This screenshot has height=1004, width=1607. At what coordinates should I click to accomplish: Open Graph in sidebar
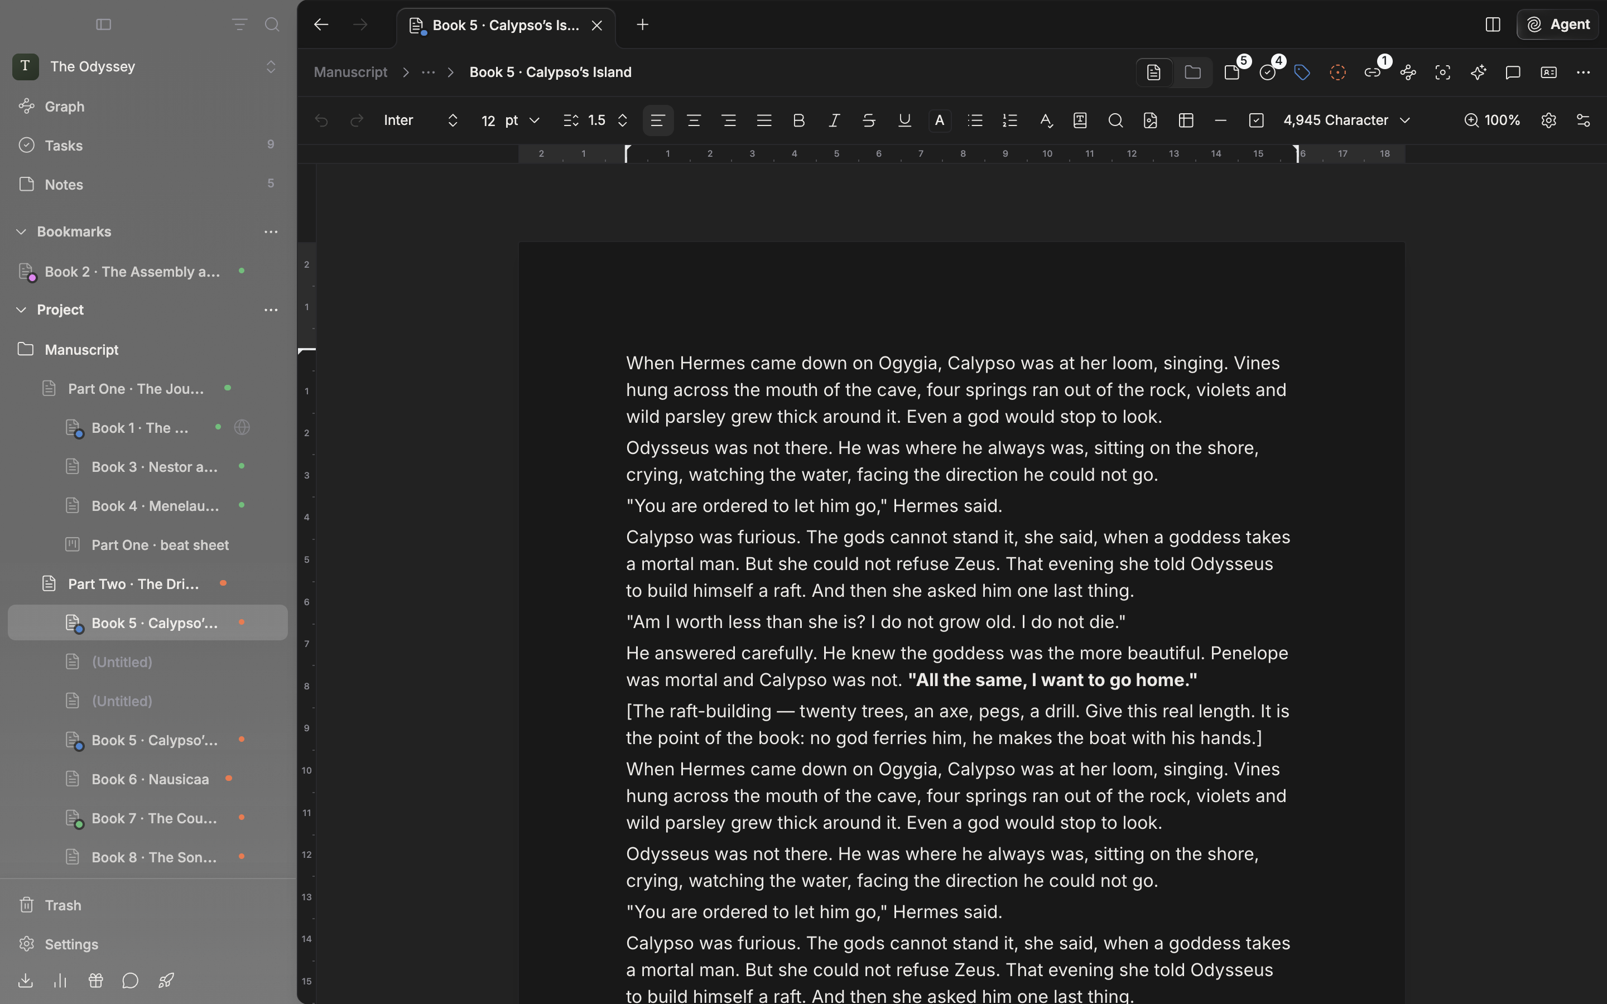[x=147, y=106]
